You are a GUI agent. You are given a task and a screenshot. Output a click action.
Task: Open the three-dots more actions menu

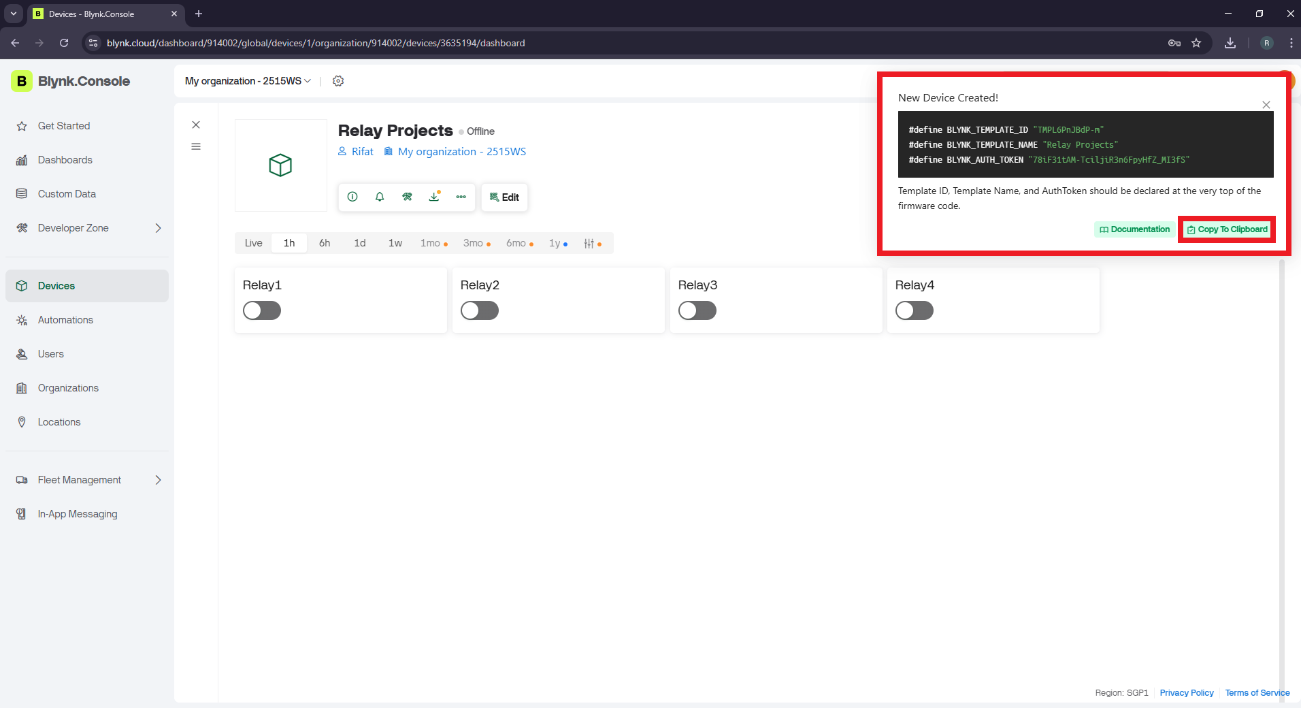click(x=461, y=197)
